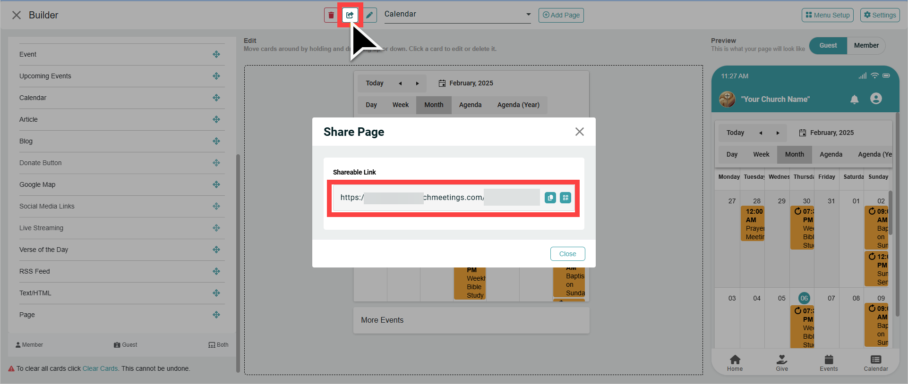Select the Agenda tab in preview calendar
This screenshot has width=908, height=384.
pos(831,154)
